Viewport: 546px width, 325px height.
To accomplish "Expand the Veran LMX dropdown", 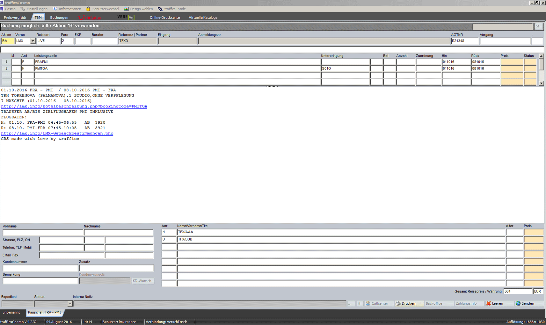I will [x=33, y=41].
